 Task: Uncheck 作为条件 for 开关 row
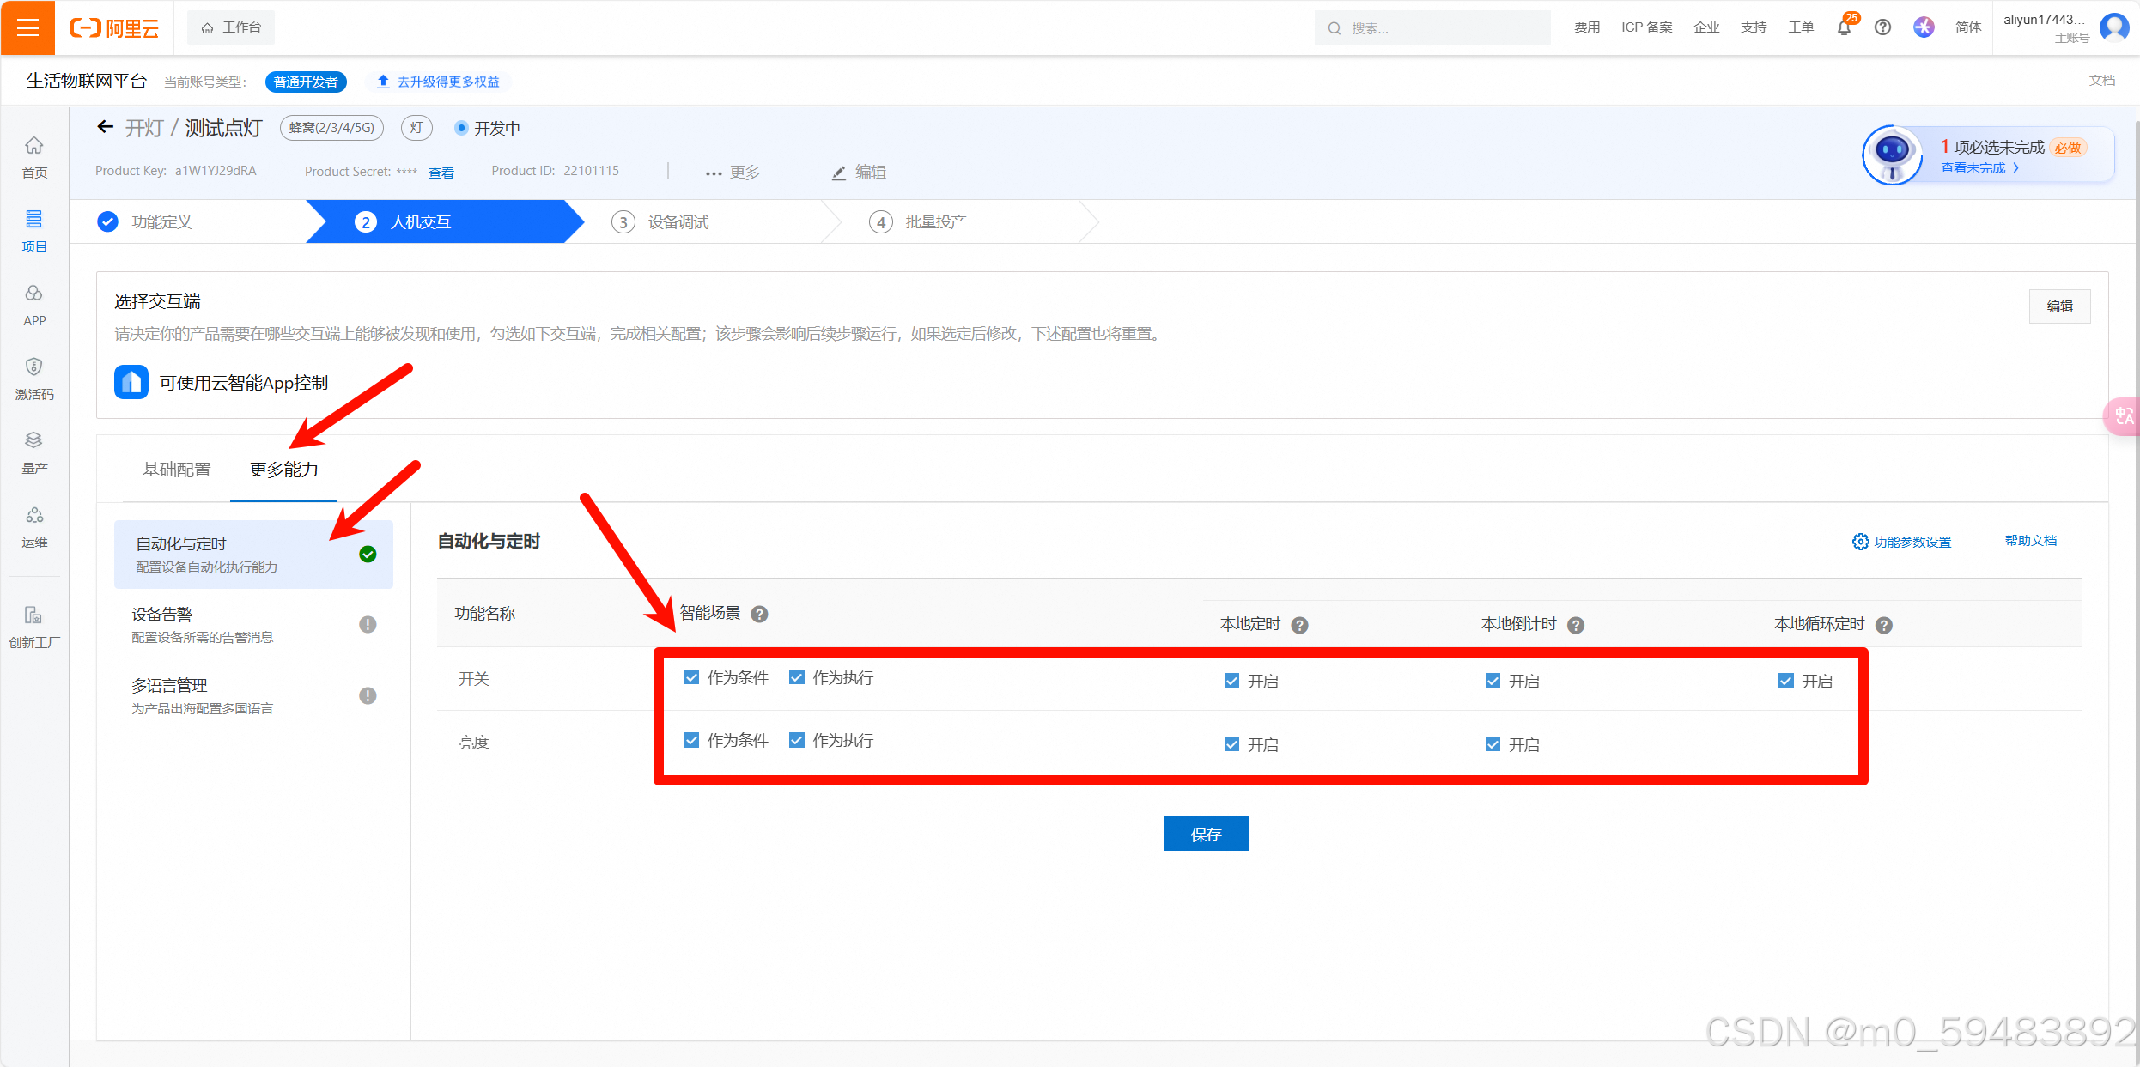tap(692, 677)
